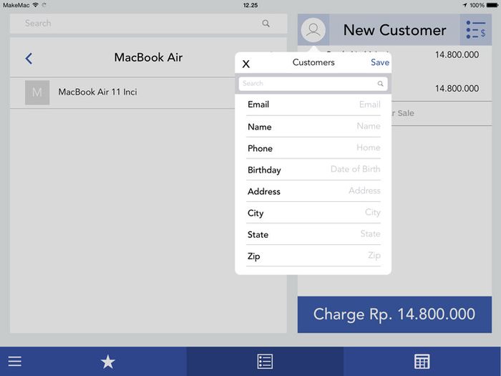Open the hamburger menu in the bottom bar
The width and height of the screenshot is (501, 376).
point(15,362)
